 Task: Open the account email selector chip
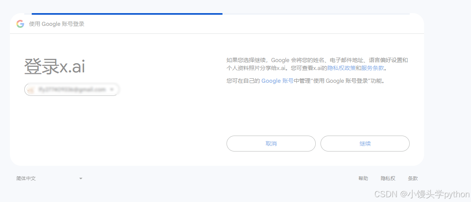[72, 89]
